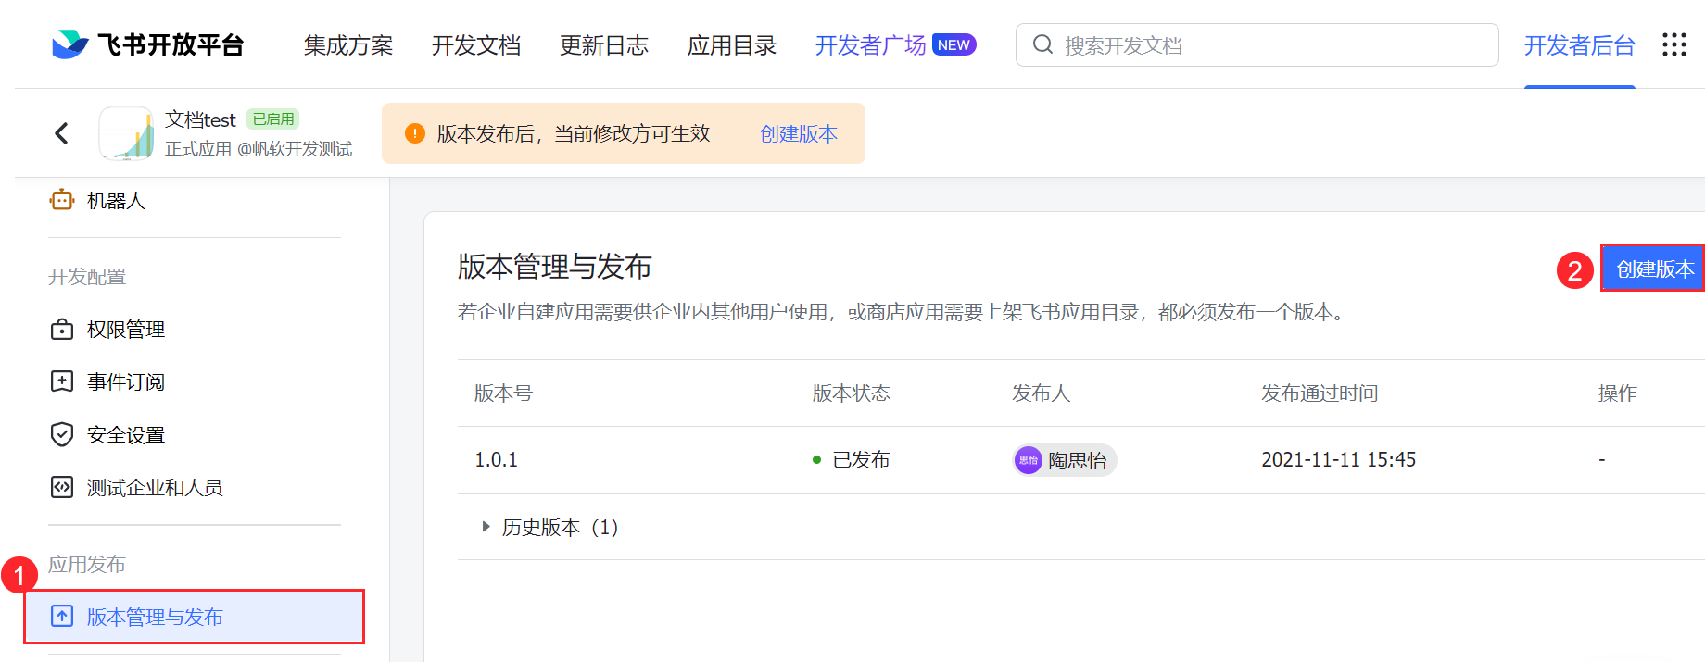Screen dimensions: 1705x662
Task: Click the robot icon beside 机器人
Action: (x=62, y=200)
